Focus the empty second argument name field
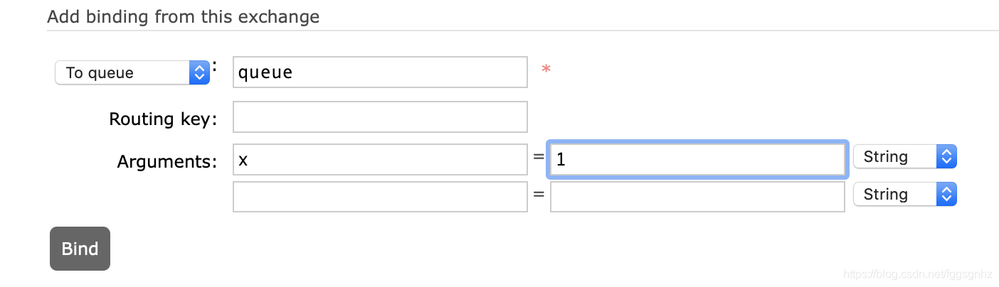 [x=380, y=197]
